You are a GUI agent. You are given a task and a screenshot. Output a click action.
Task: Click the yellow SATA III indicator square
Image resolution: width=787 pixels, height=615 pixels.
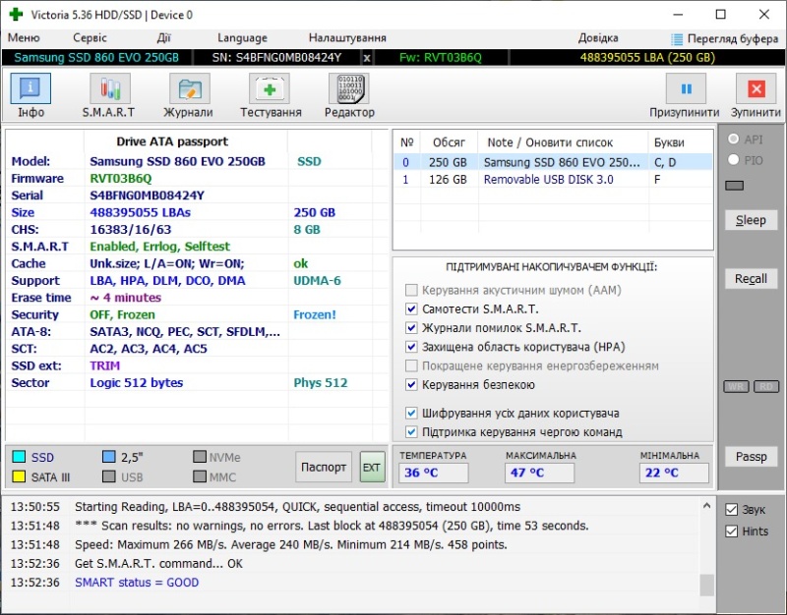point(19,476)
